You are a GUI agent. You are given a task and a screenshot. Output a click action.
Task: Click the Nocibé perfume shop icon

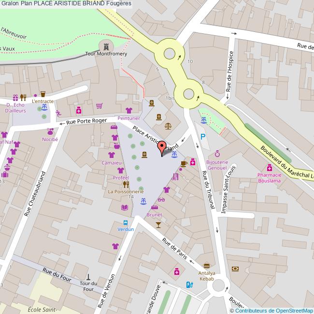[x=50, y=131]
